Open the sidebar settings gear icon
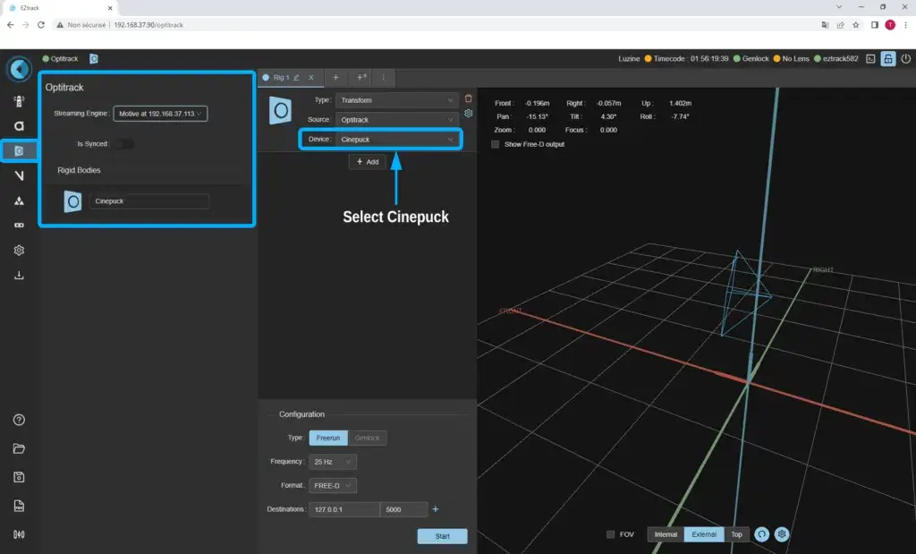Screen dimensions: 916x554 pyautogui.click(x=19, y=251)
